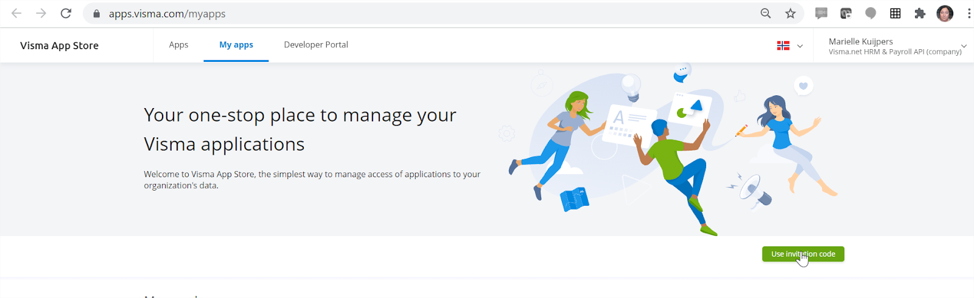Open the Chrome profile avatar
974x298 pixels.
(945, 13)
